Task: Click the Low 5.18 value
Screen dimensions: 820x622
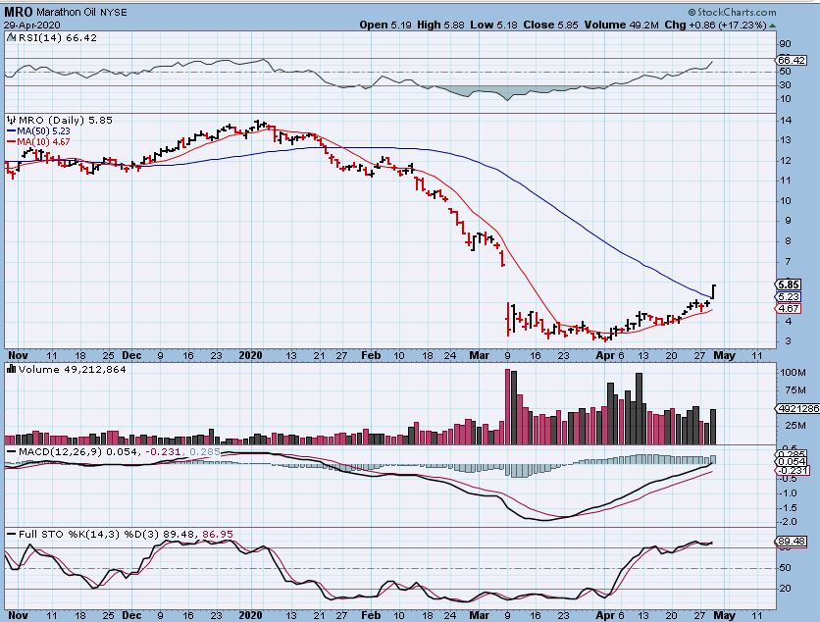Action: (492, 26)
